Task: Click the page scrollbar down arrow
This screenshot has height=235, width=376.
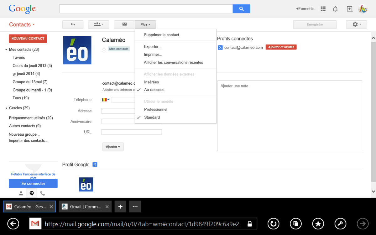Action: point(373,191)
